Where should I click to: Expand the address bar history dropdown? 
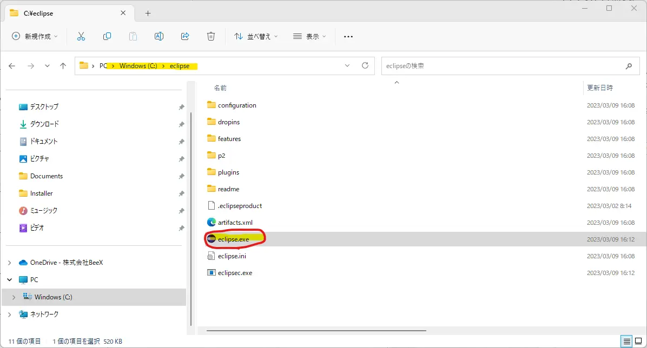[347, 65]
